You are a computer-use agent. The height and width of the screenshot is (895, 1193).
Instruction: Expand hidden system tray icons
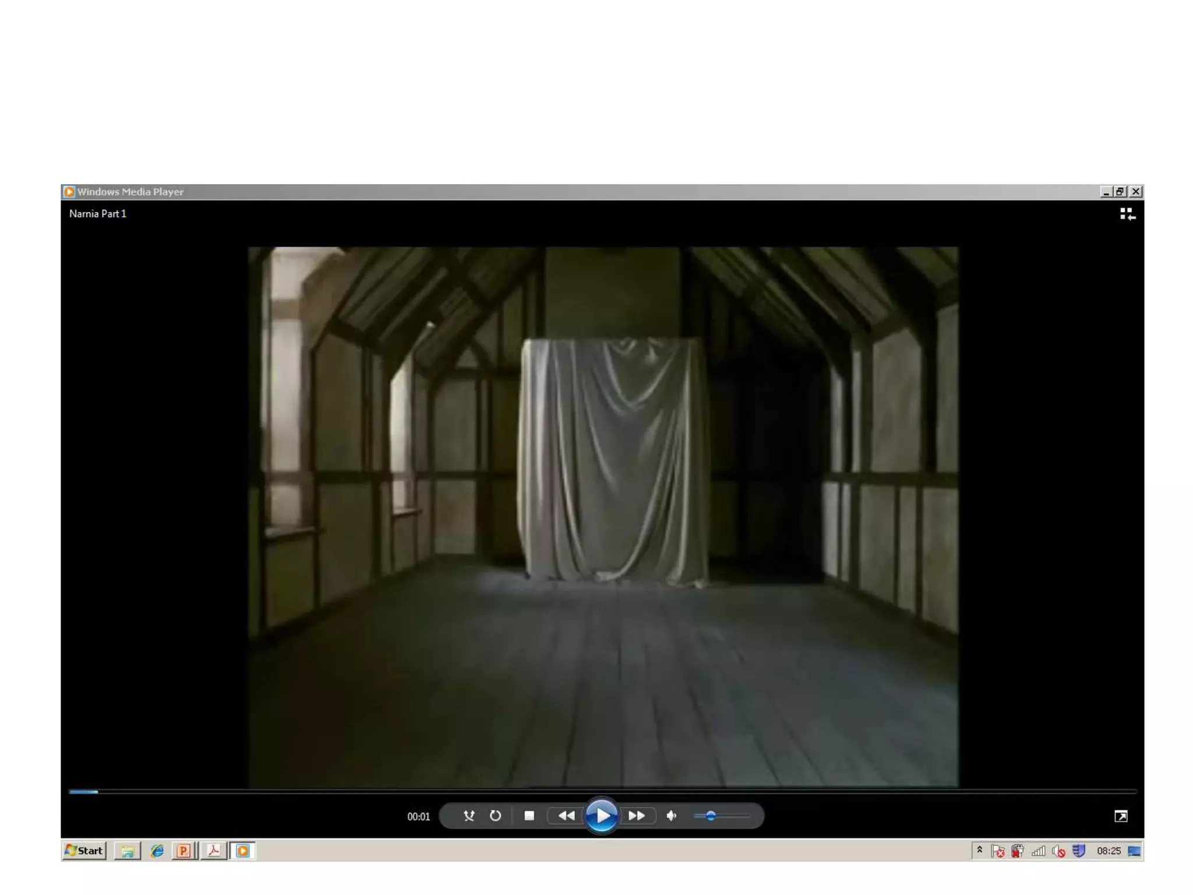pos(980,850)
